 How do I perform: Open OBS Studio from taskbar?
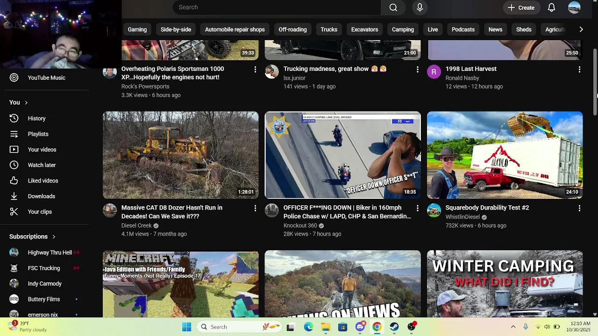(412, 327)
